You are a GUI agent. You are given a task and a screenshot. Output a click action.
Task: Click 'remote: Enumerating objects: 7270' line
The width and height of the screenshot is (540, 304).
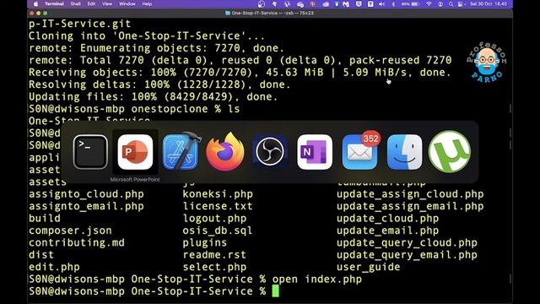click(156, 48)
